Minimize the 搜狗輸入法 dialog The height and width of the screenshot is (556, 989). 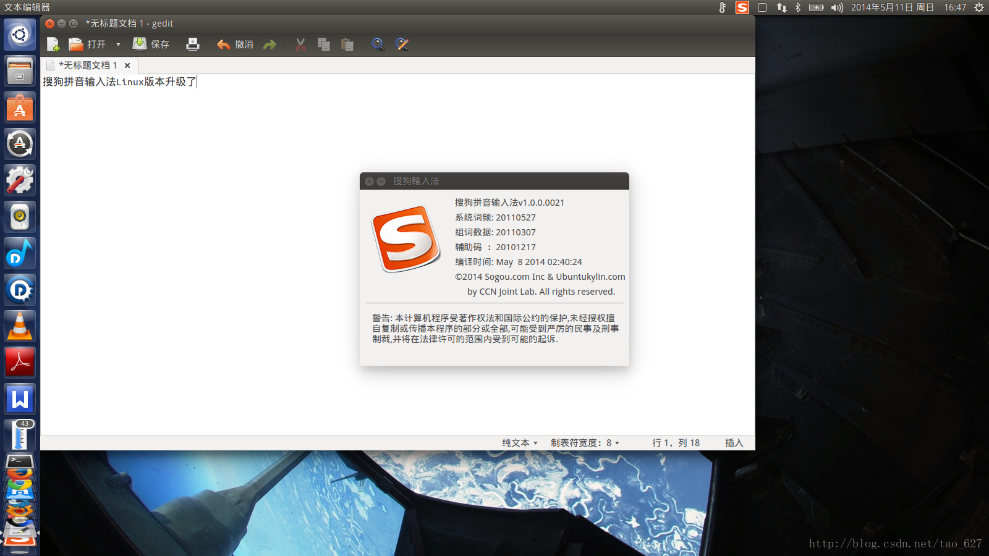click(381, 181)
